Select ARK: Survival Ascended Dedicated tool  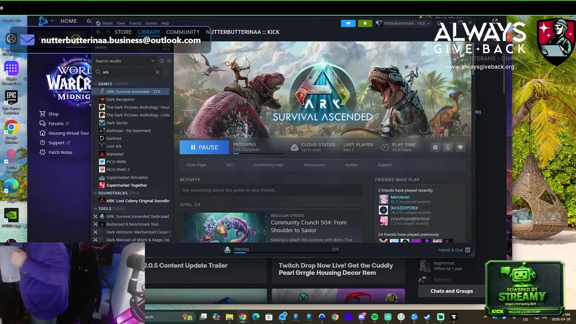pyautogui.click(x=137, y=216)
